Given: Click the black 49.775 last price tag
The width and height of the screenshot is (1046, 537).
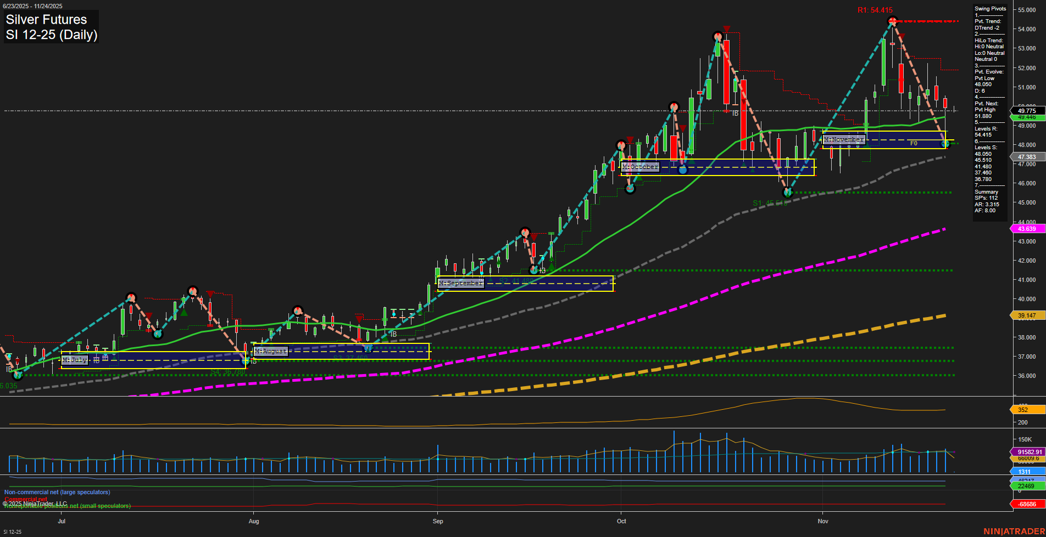Looking at the screenshot, I should pyautogui.click(x=1025, y=110).
